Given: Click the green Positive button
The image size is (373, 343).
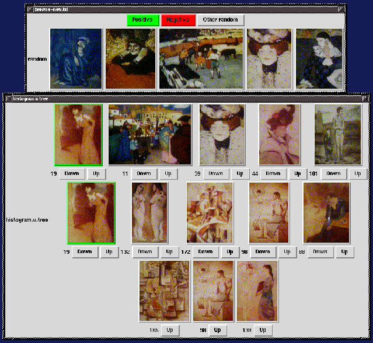Looking at the screenshot, I should tap(143, 20).
